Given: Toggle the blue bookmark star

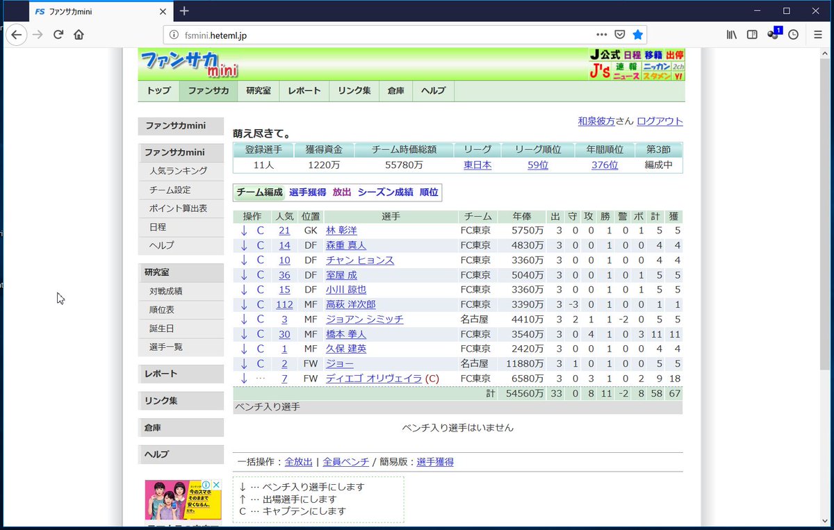Looking at the screenshot, I should (x=637, y=35).
